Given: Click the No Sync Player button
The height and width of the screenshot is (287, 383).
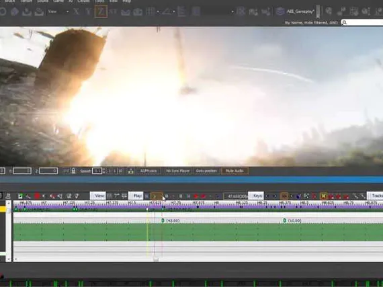Looking at the screenshot, I should (177, 171).
